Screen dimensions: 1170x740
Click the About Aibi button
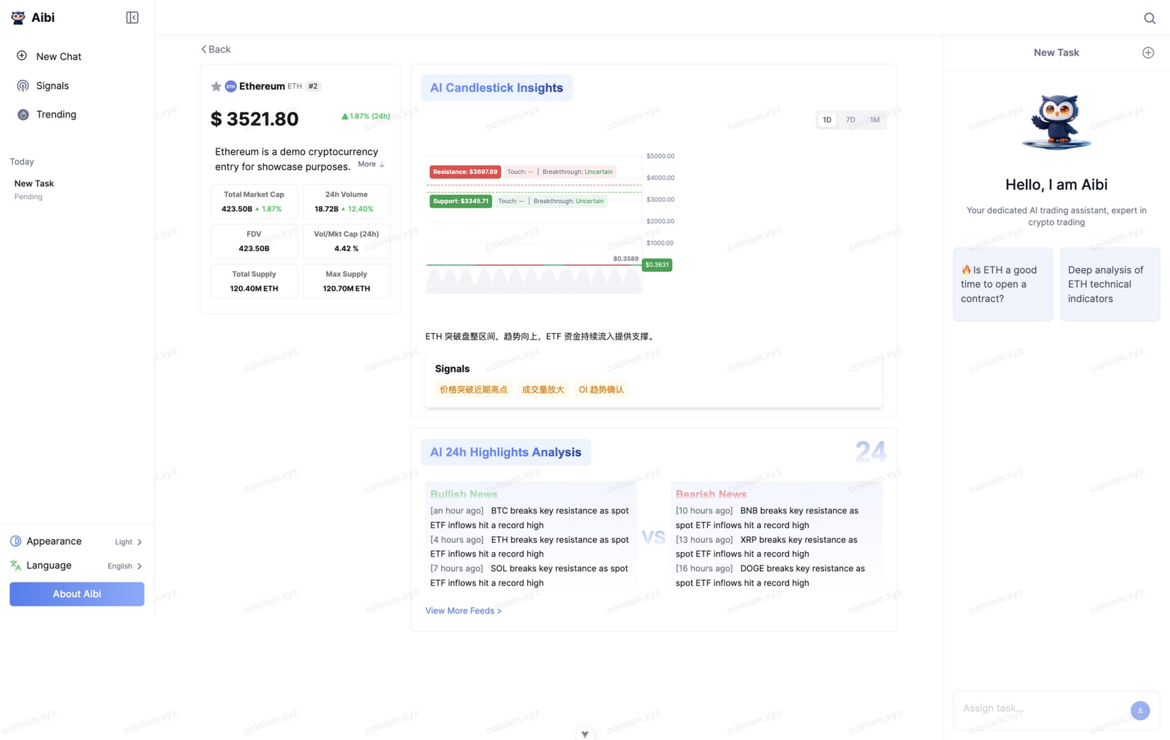[77, 594]
